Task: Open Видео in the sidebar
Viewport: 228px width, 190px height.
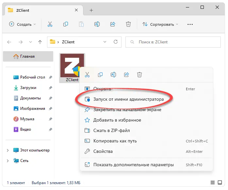Action: 28,129
